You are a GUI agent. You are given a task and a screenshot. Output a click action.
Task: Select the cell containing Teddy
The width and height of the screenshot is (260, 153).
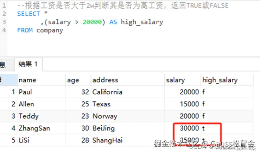pyautogui.click(x=42, y=116)
